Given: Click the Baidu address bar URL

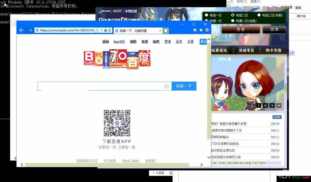Looking at the screenshot, I should tap(70, 30).
